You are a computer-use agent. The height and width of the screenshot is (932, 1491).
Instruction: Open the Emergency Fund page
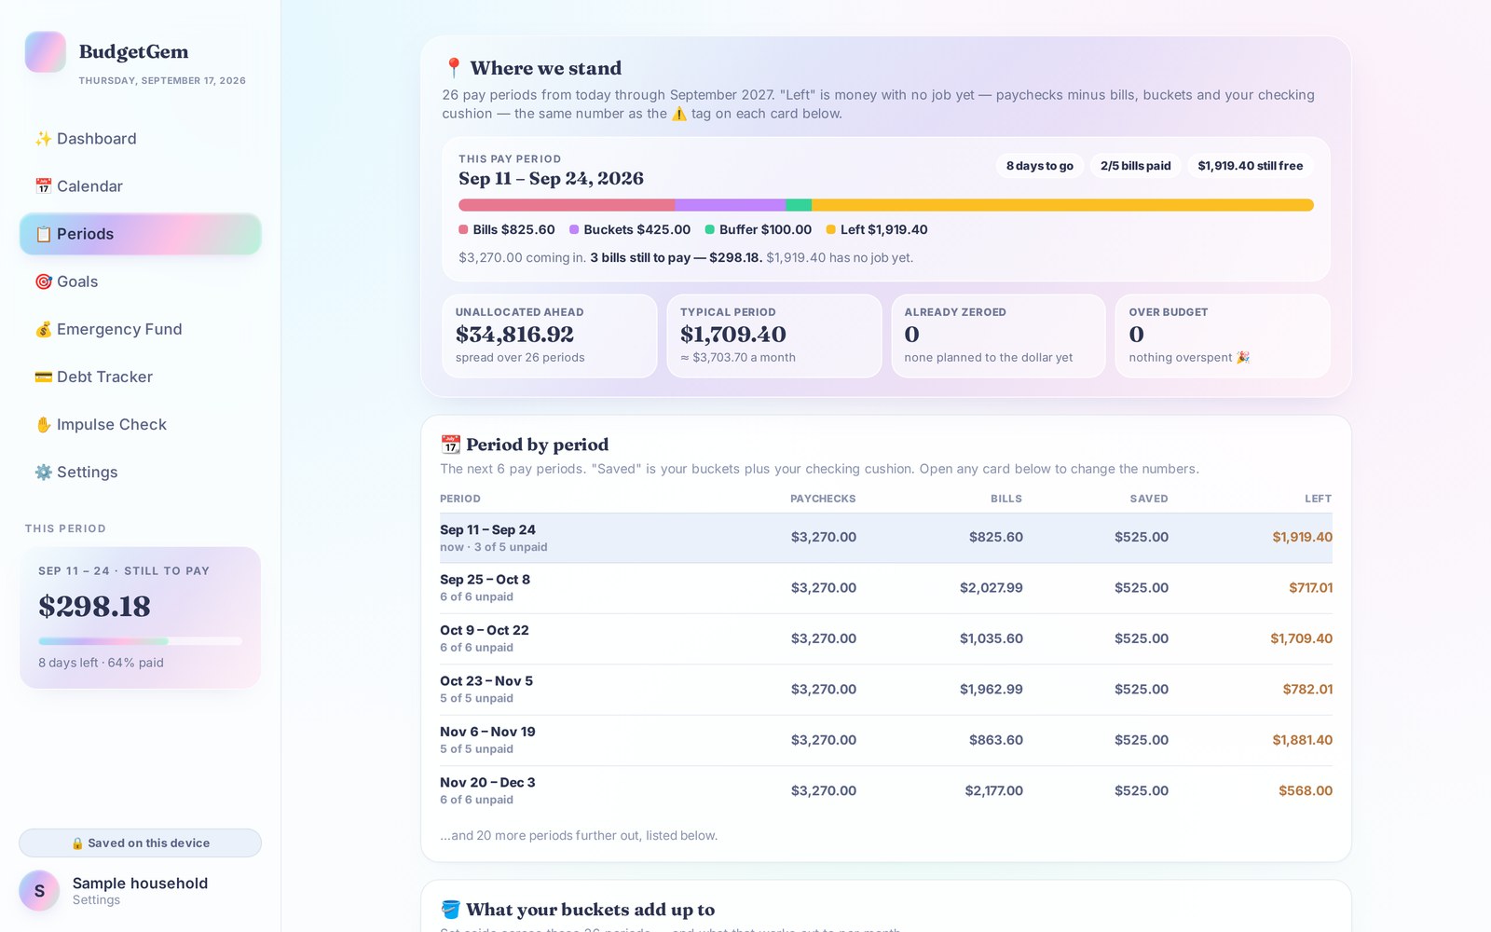140,329
